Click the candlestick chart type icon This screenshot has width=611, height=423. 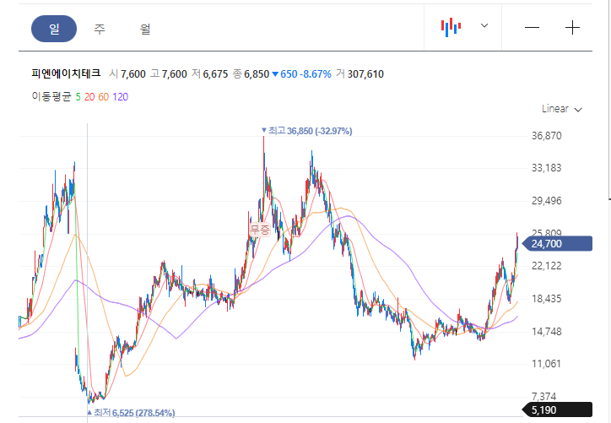click(x=451, y=27)
